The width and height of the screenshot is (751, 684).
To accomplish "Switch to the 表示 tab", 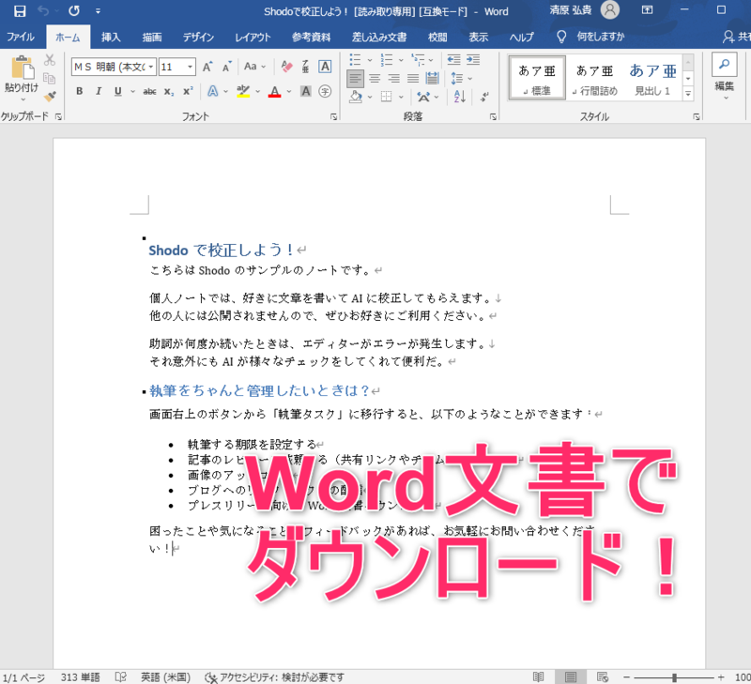I will tap(478, 37).
